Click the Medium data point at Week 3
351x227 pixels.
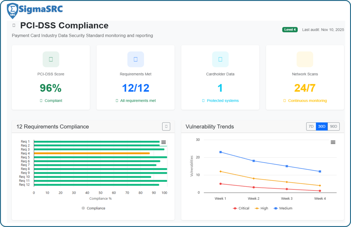click(287, 166)
